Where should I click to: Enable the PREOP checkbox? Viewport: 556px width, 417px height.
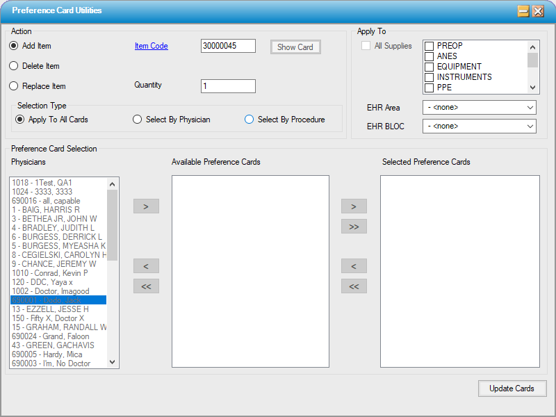(x=430, y=46)
